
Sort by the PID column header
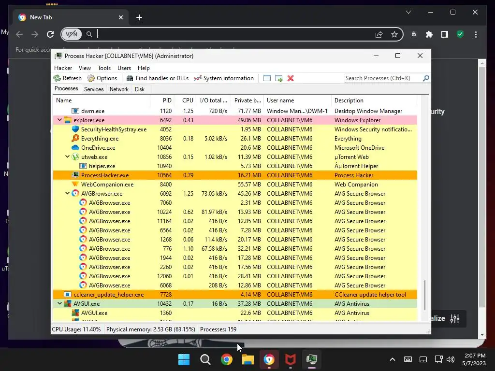[x=162, y=100]
